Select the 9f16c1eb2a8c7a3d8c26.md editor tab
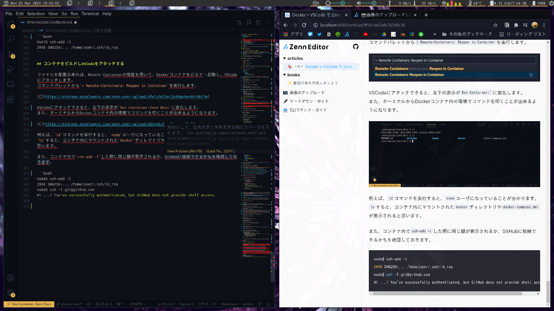The width and height of the screenshot is (554, 311). pyautogui.click(x=49, y=22)
